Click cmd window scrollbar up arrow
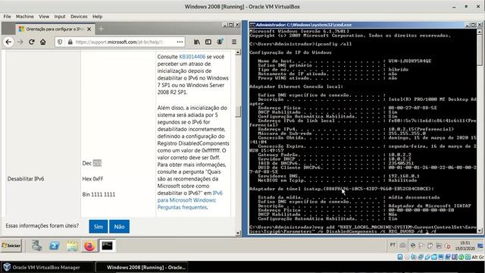485x273 pixels. (480, 32)
